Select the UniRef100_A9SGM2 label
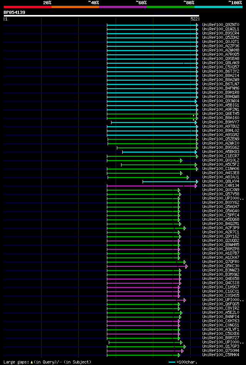 point(221,135)
